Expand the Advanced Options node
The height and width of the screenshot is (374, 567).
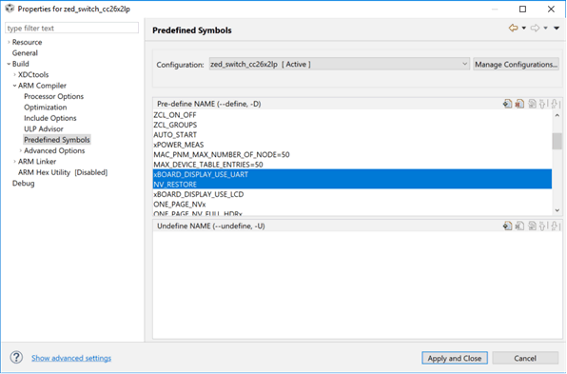(x=20, y=150)
